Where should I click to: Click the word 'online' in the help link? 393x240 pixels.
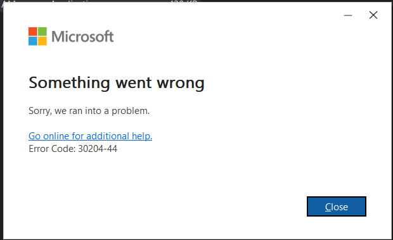(x=56, y=136)
